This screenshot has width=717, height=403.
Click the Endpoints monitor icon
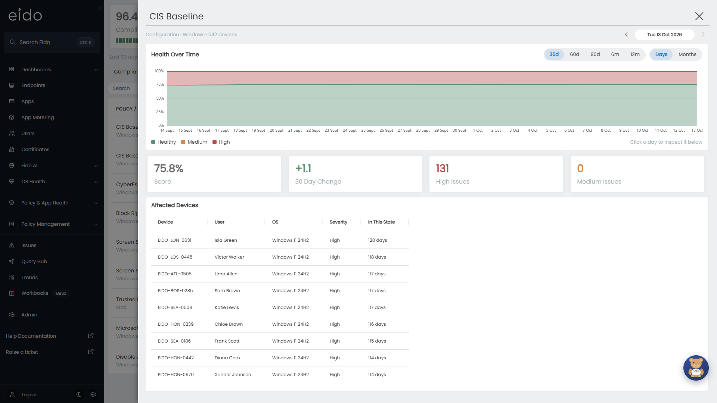pyautogui.click(x=12, y=85)
